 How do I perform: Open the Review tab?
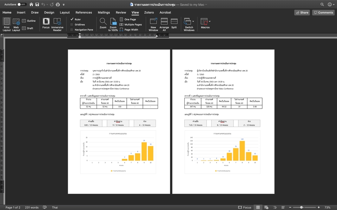121,13
